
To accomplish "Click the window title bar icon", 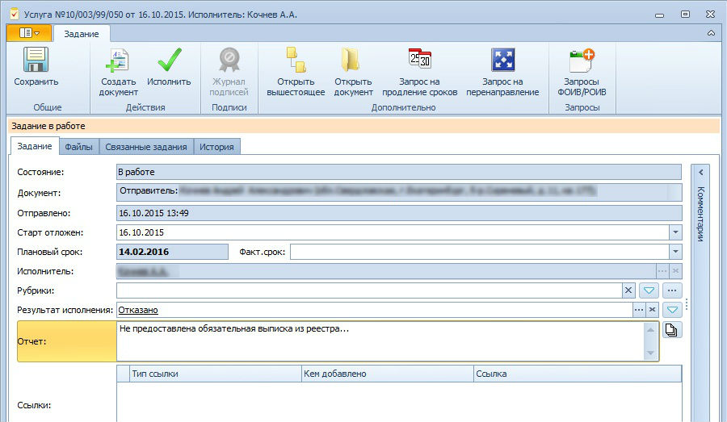I will pyautogui.click(x=15, y=14).
